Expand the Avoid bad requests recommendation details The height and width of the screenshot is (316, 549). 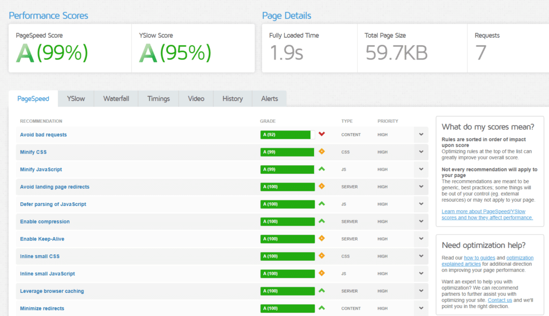[421, 135]
